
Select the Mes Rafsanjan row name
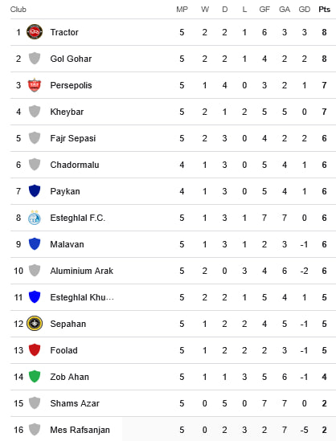click(80, 430)
